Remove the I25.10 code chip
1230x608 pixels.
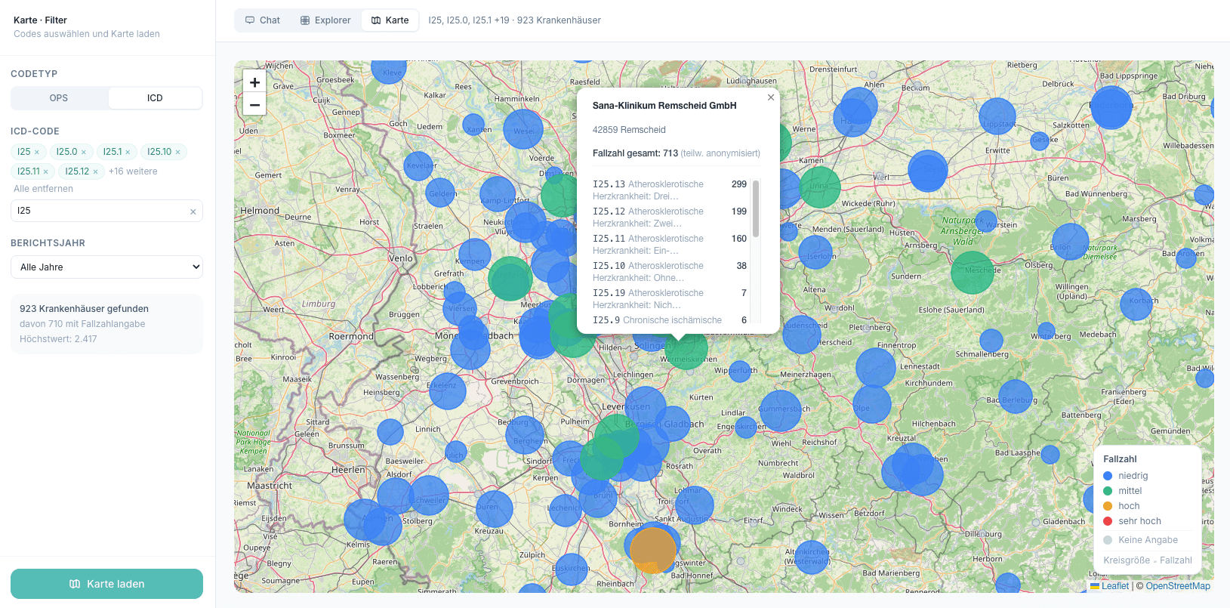[x=178, y=152]
